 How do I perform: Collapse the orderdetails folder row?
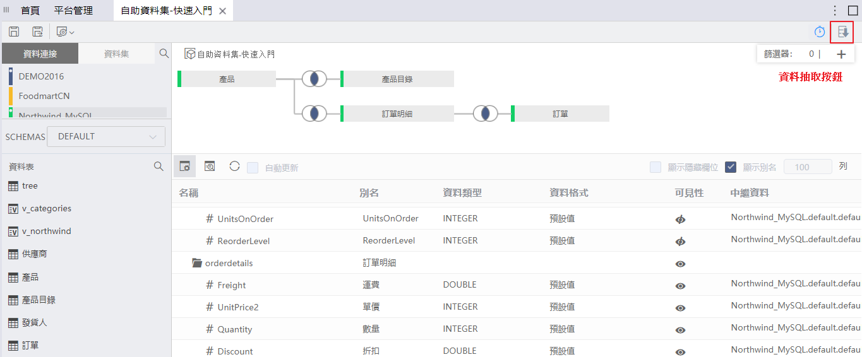pos(196,263)
